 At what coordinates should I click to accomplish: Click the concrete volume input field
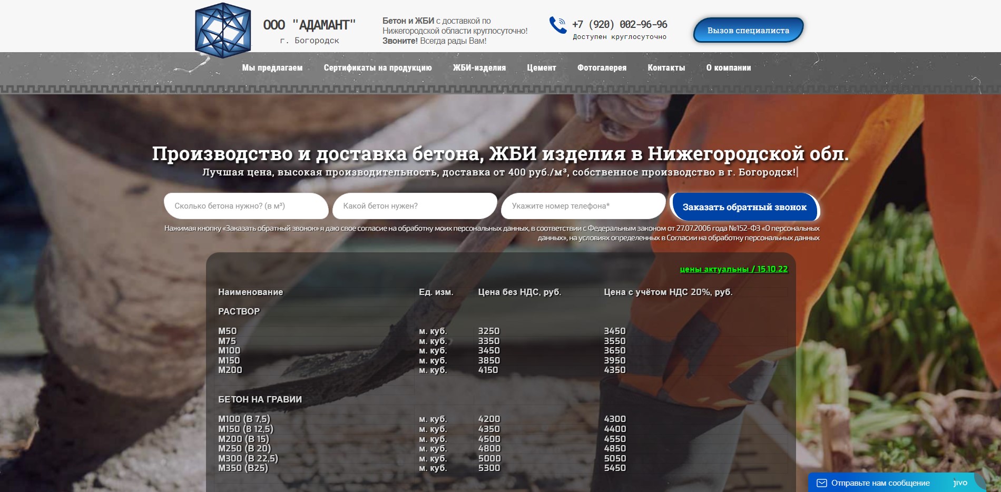tap(246, 206)
